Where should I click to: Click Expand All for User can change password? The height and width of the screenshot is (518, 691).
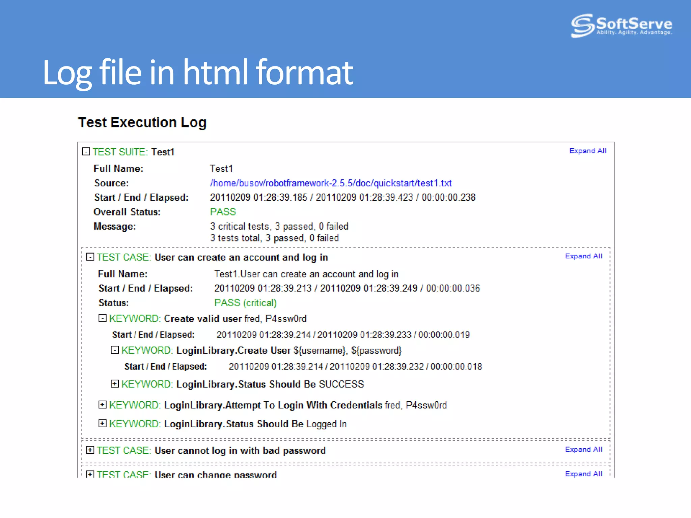pyautogui.click(x=583, y=473)
